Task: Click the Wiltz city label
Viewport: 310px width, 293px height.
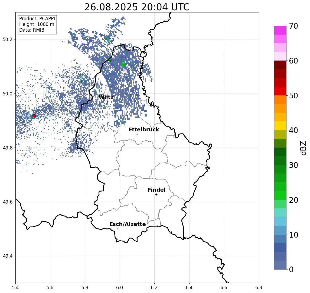Action: 106,97
